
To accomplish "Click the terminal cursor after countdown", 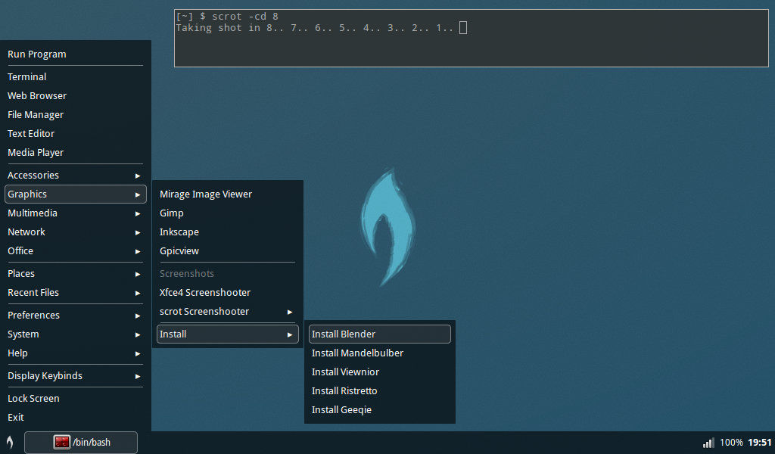I will pyautogui.click(x=463, y=28).
